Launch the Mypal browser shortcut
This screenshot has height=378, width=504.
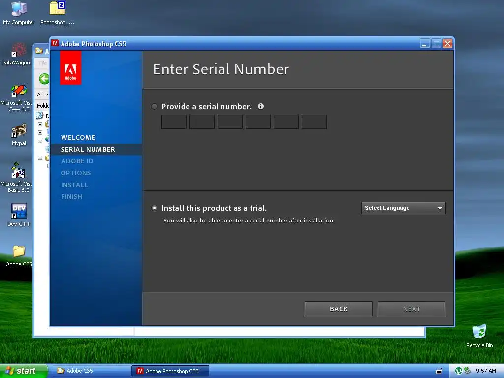(19, 135)
